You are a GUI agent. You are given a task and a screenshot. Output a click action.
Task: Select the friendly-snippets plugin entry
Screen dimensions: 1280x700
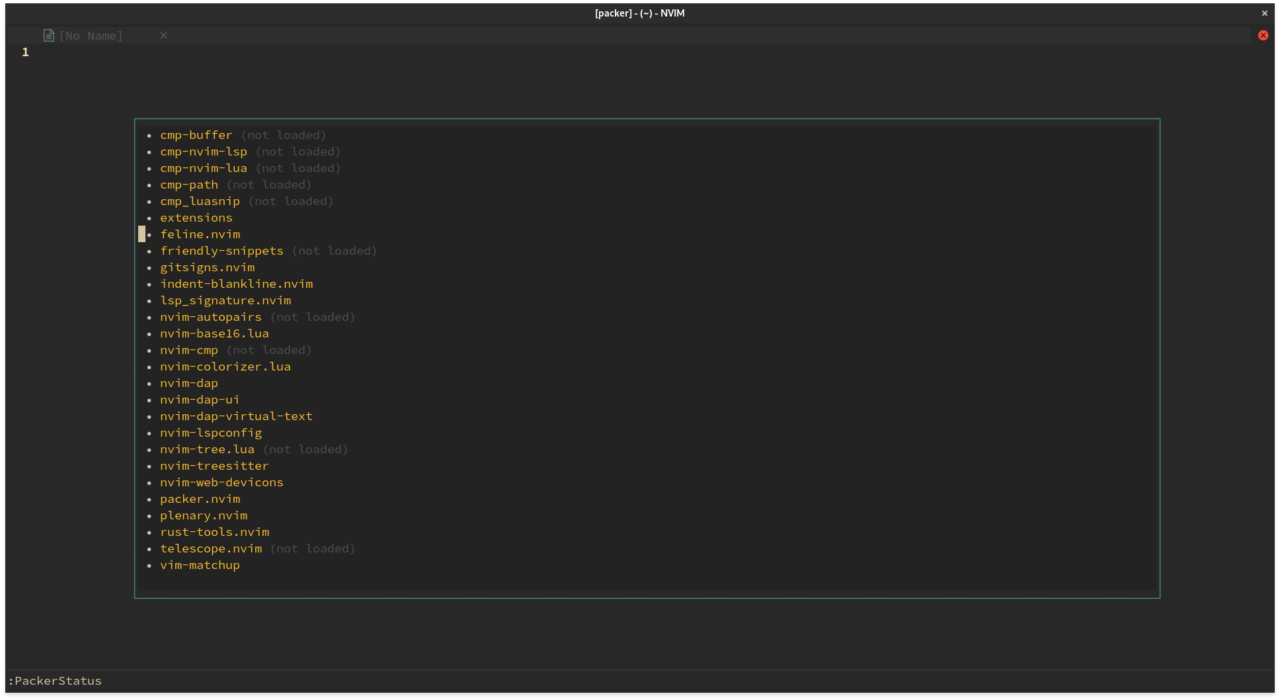pos(221,251)
